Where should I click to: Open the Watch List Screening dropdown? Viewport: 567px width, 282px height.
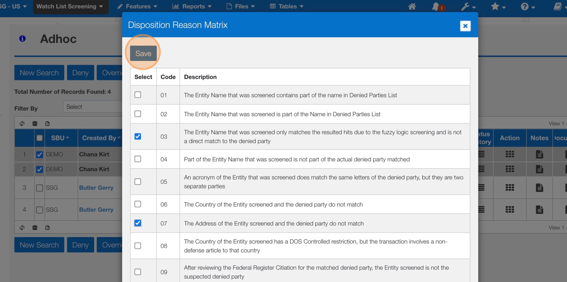pos(70,7)
